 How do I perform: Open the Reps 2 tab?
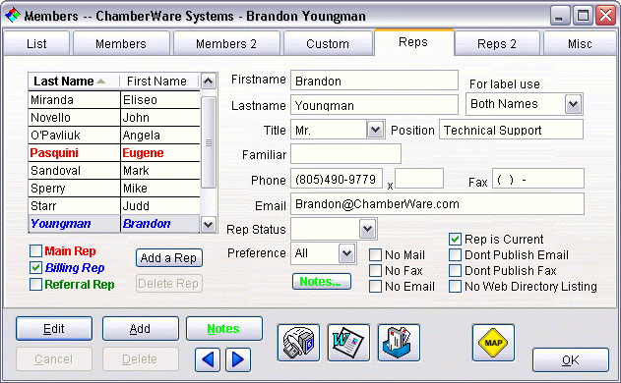coord(497,43)
